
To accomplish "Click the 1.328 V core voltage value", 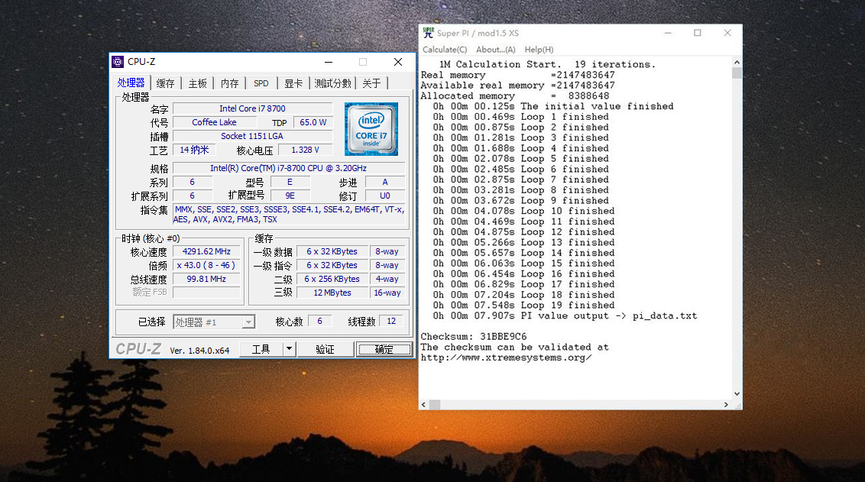I will point(305,150).
